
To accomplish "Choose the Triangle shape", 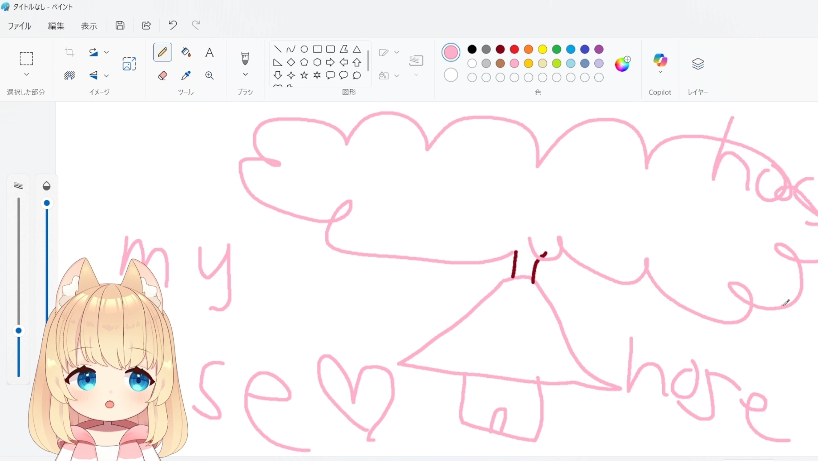I will (357, 49).
